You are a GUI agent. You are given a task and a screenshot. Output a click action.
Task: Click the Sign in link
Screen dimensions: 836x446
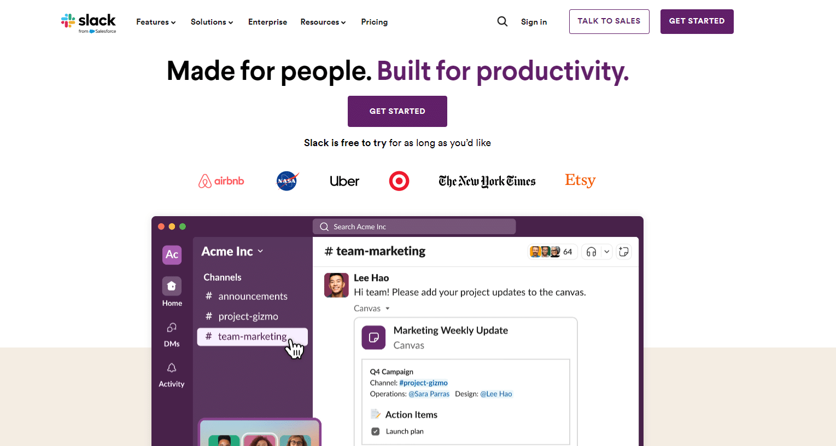[x=534, y=22]
